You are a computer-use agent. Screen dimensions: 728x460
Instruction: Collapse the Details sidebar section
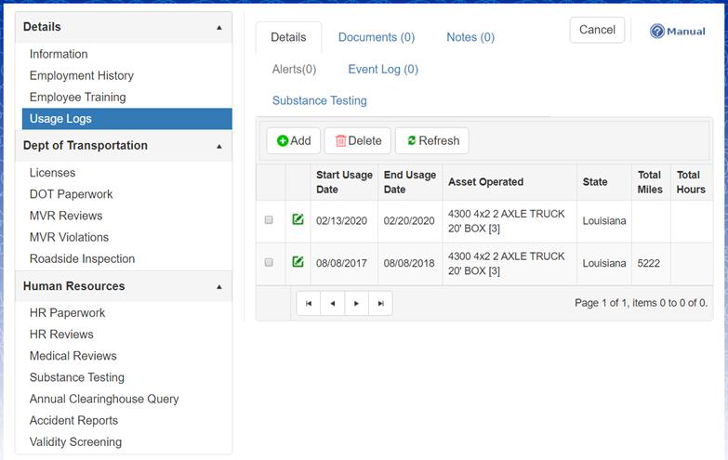[219, 27]
